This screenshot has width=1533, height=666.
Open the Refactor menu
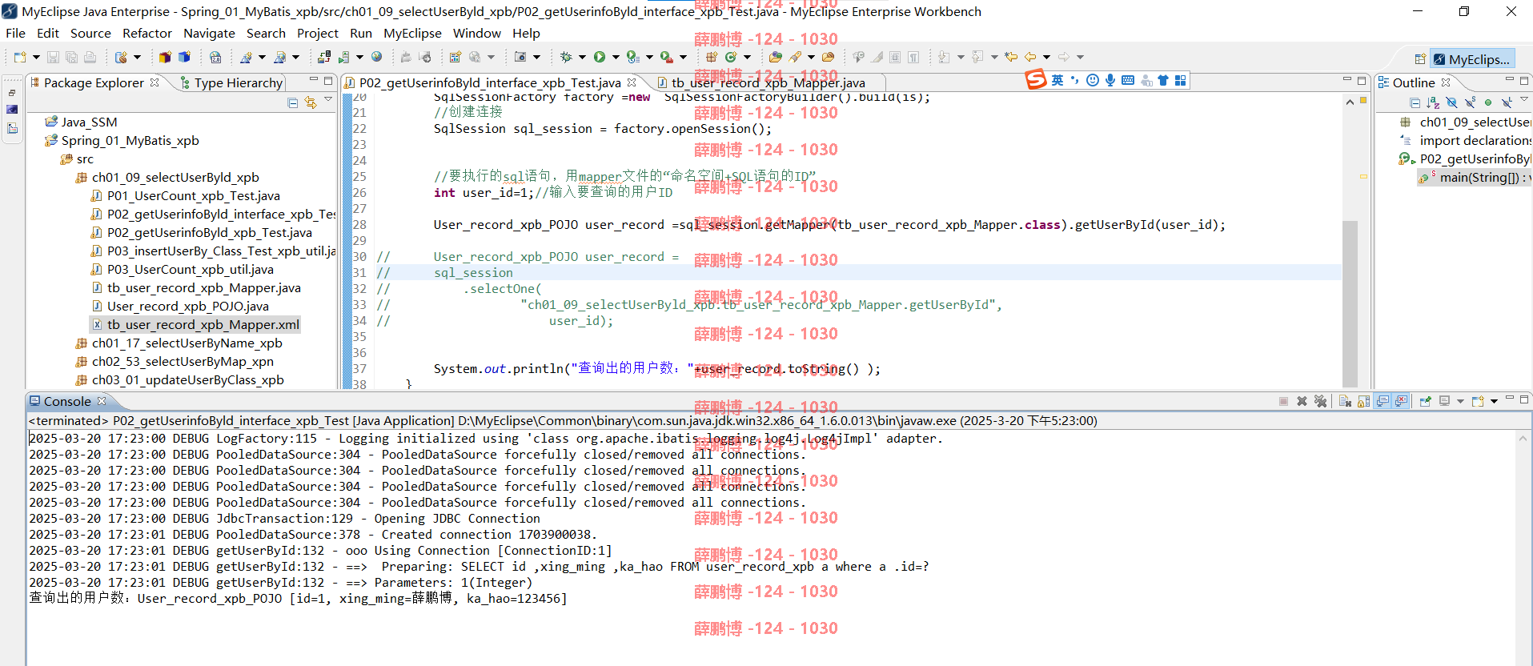[x=147, y=33]
